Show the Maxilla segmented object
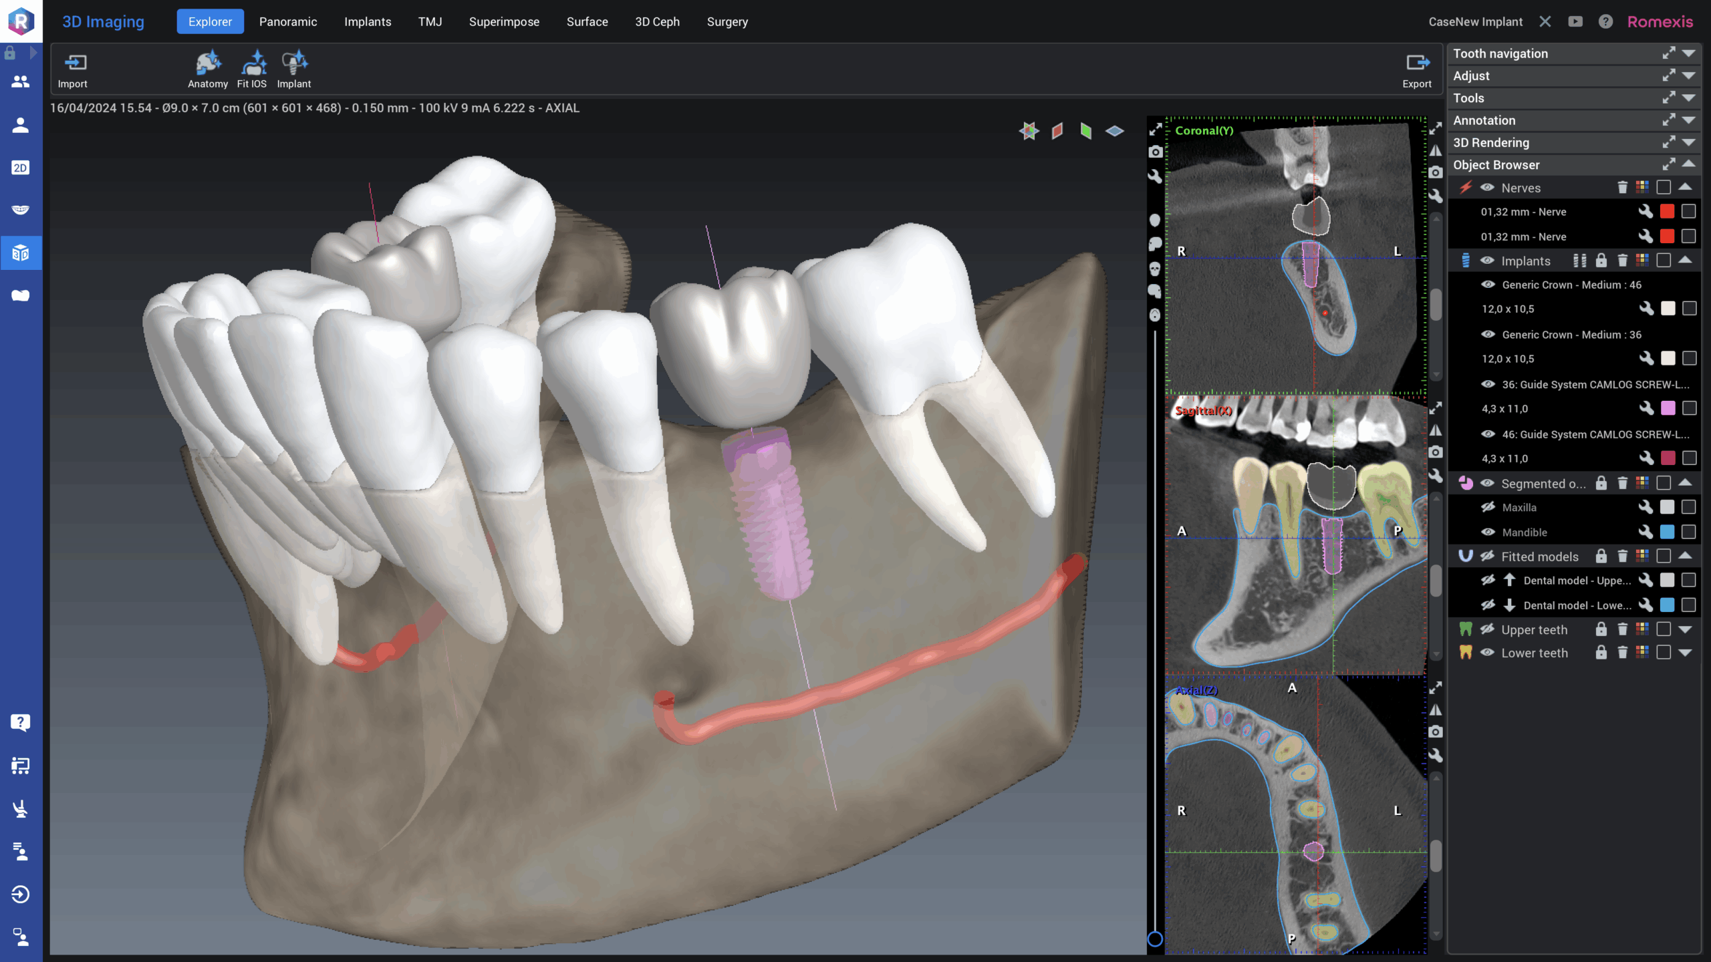The height and width of the screenshot is (962, 1711). click(1488, 508)
